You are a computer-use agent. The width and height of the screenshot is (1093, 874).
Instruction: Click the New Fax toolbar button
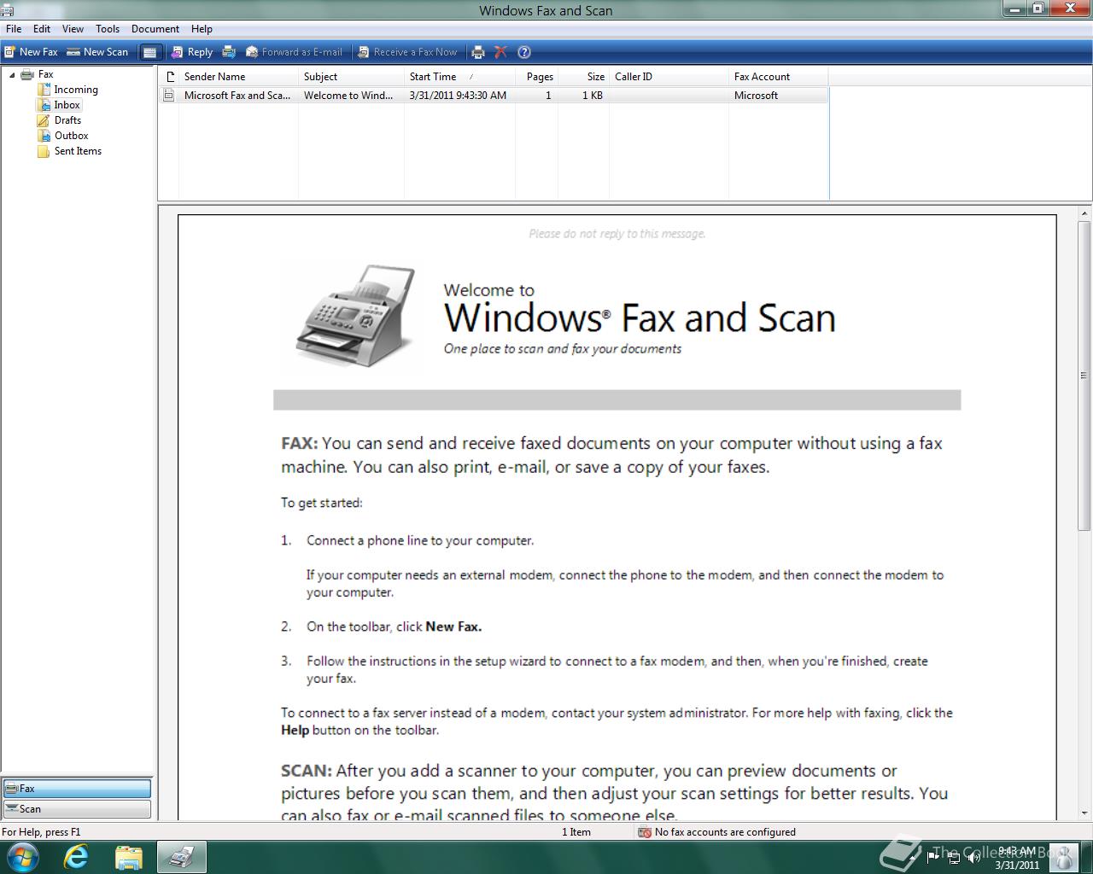coord(30,52)
